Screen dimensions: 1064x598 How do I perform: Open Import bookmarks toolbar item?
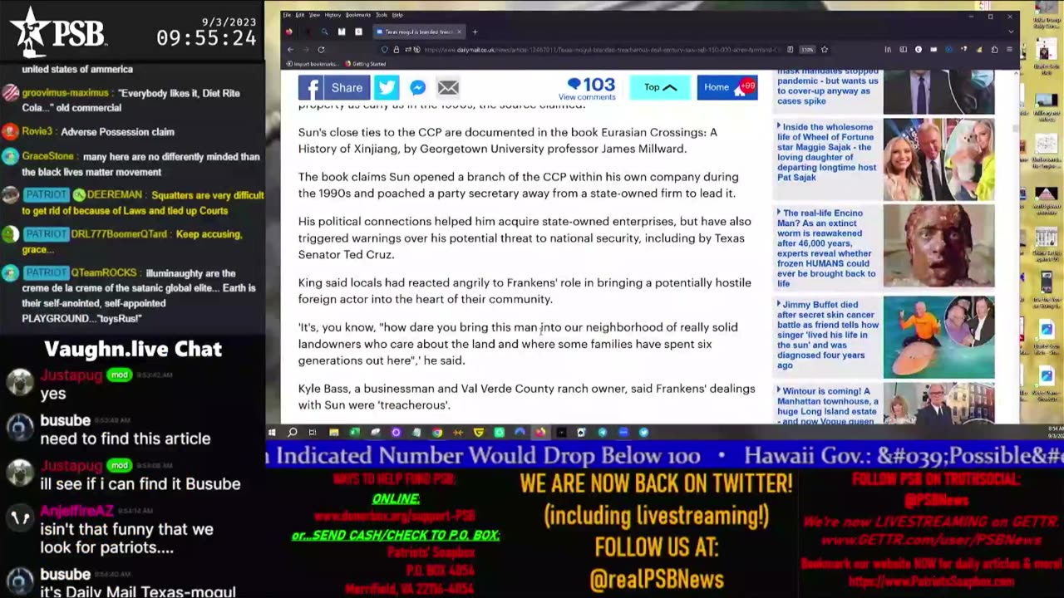[312, 64]
